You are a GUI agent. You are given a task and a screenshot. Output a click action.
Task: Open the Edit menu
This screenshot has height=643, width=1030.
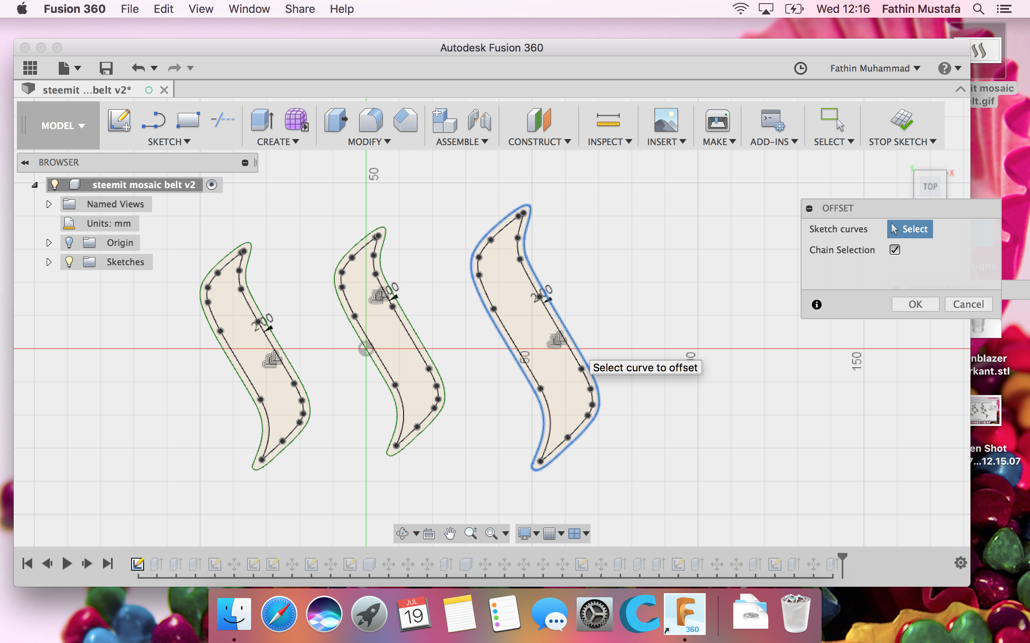[x=163, y=9]
